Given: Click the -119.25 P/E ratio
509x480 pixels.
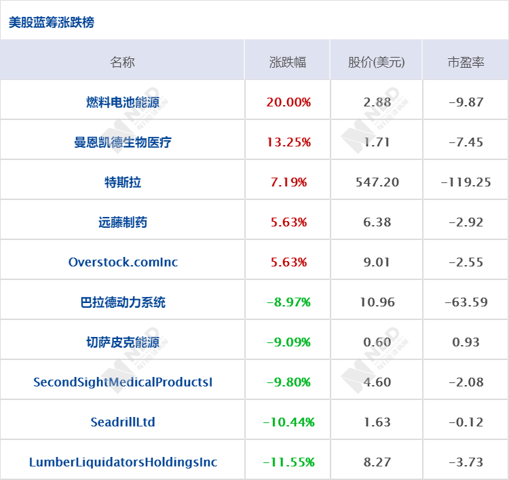Looking at the screenshot, I should pos(466,182).
